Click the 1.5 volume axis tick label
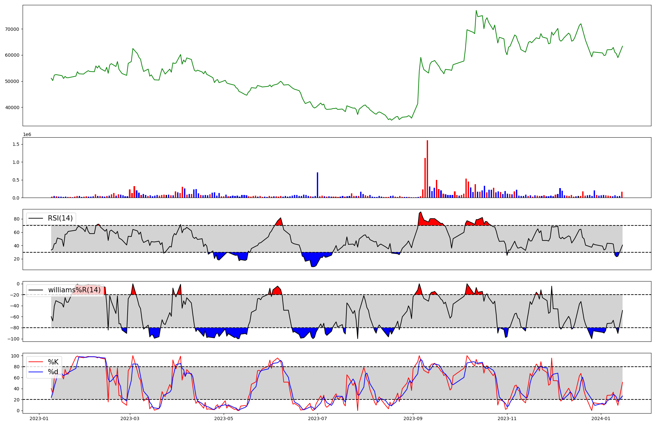 tap(16, 145)
